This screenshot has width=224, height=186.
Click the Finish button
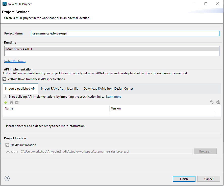pyautogui.click(x=184, y=179)
